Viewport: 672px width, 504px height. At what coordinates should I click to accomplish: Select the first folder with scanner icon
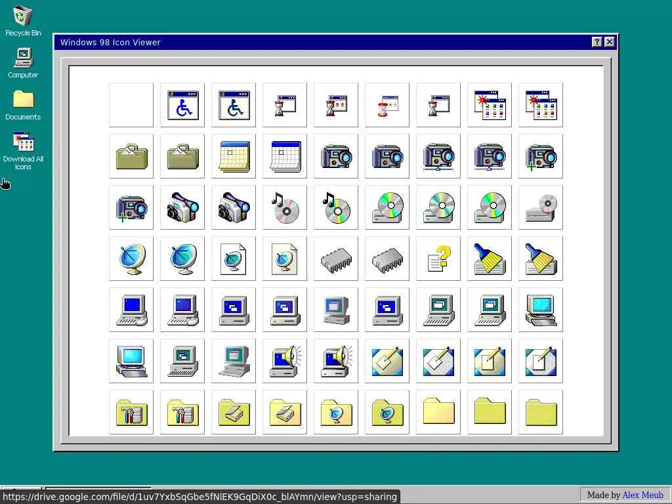(x=234, y=412)
